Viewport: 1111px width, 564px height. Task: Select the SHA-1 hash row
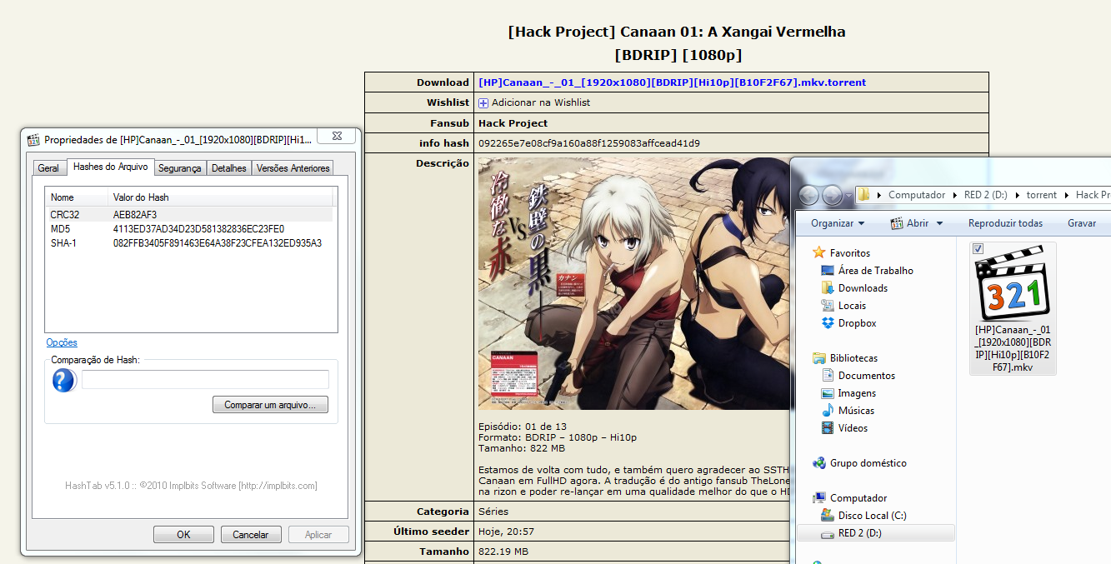tap(189, 243)
